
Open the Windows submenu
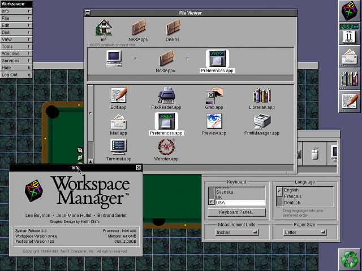click(x=16, y=54)
